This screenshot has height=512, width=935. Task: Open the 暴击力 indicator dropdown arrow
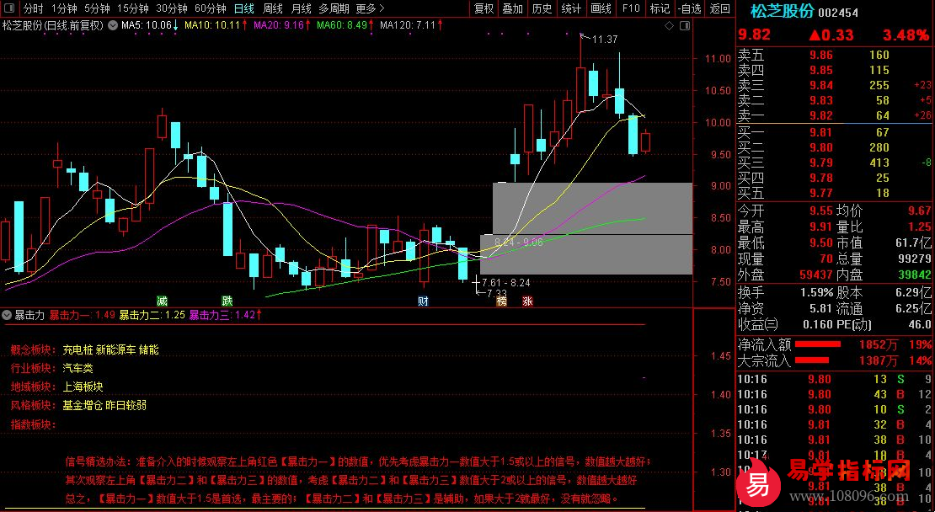click(7, 315)
